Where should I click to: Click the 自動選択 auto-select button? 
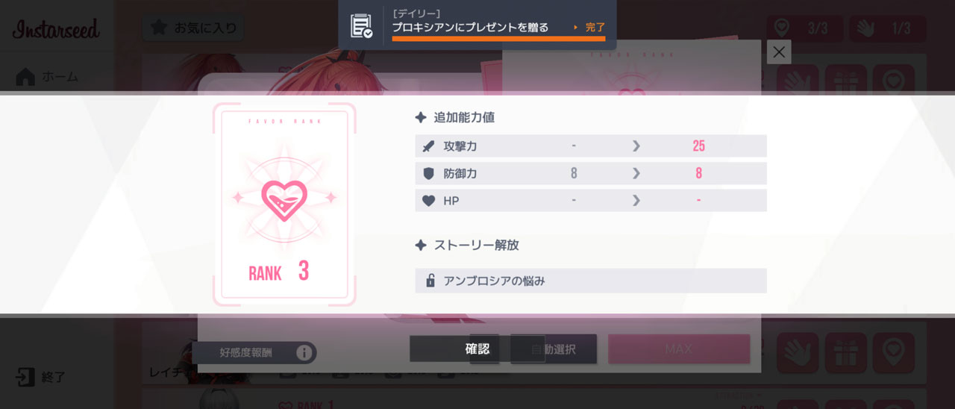point(554,349)
